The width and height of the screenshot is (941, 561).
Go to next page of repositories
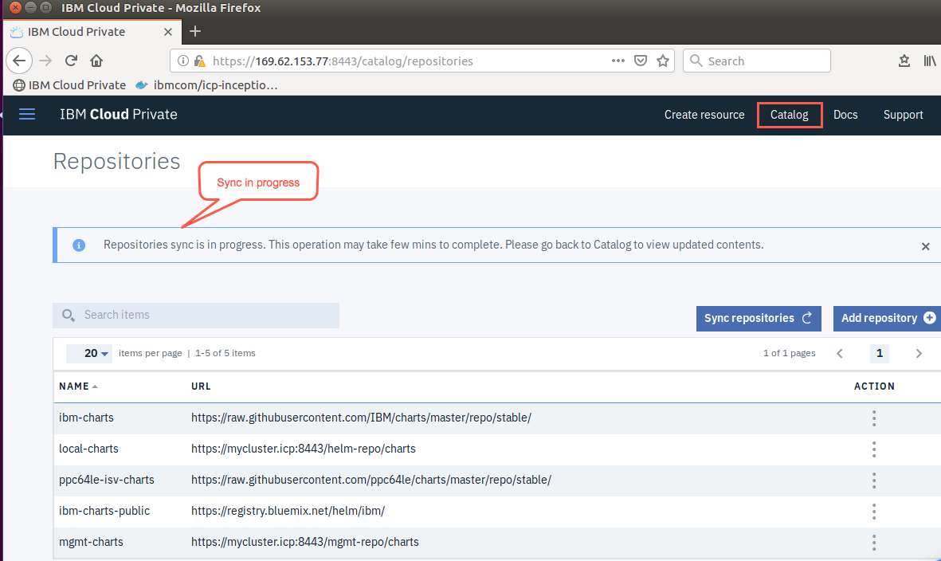point(919,353)
